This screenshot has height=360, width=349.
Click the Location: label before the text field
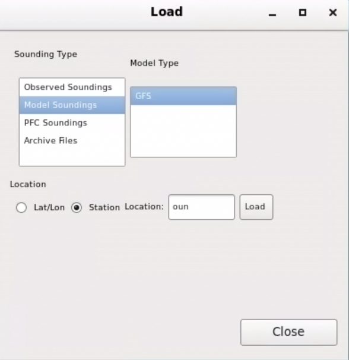(x=144, y=207)
